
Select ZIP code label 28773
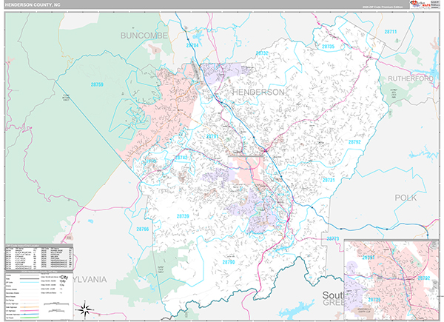point(333,238)
